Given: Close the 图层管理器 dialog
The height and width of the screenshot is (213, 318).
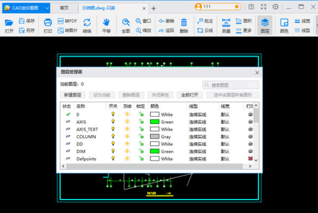Looking at the screenshot, I should pos(257,73).
